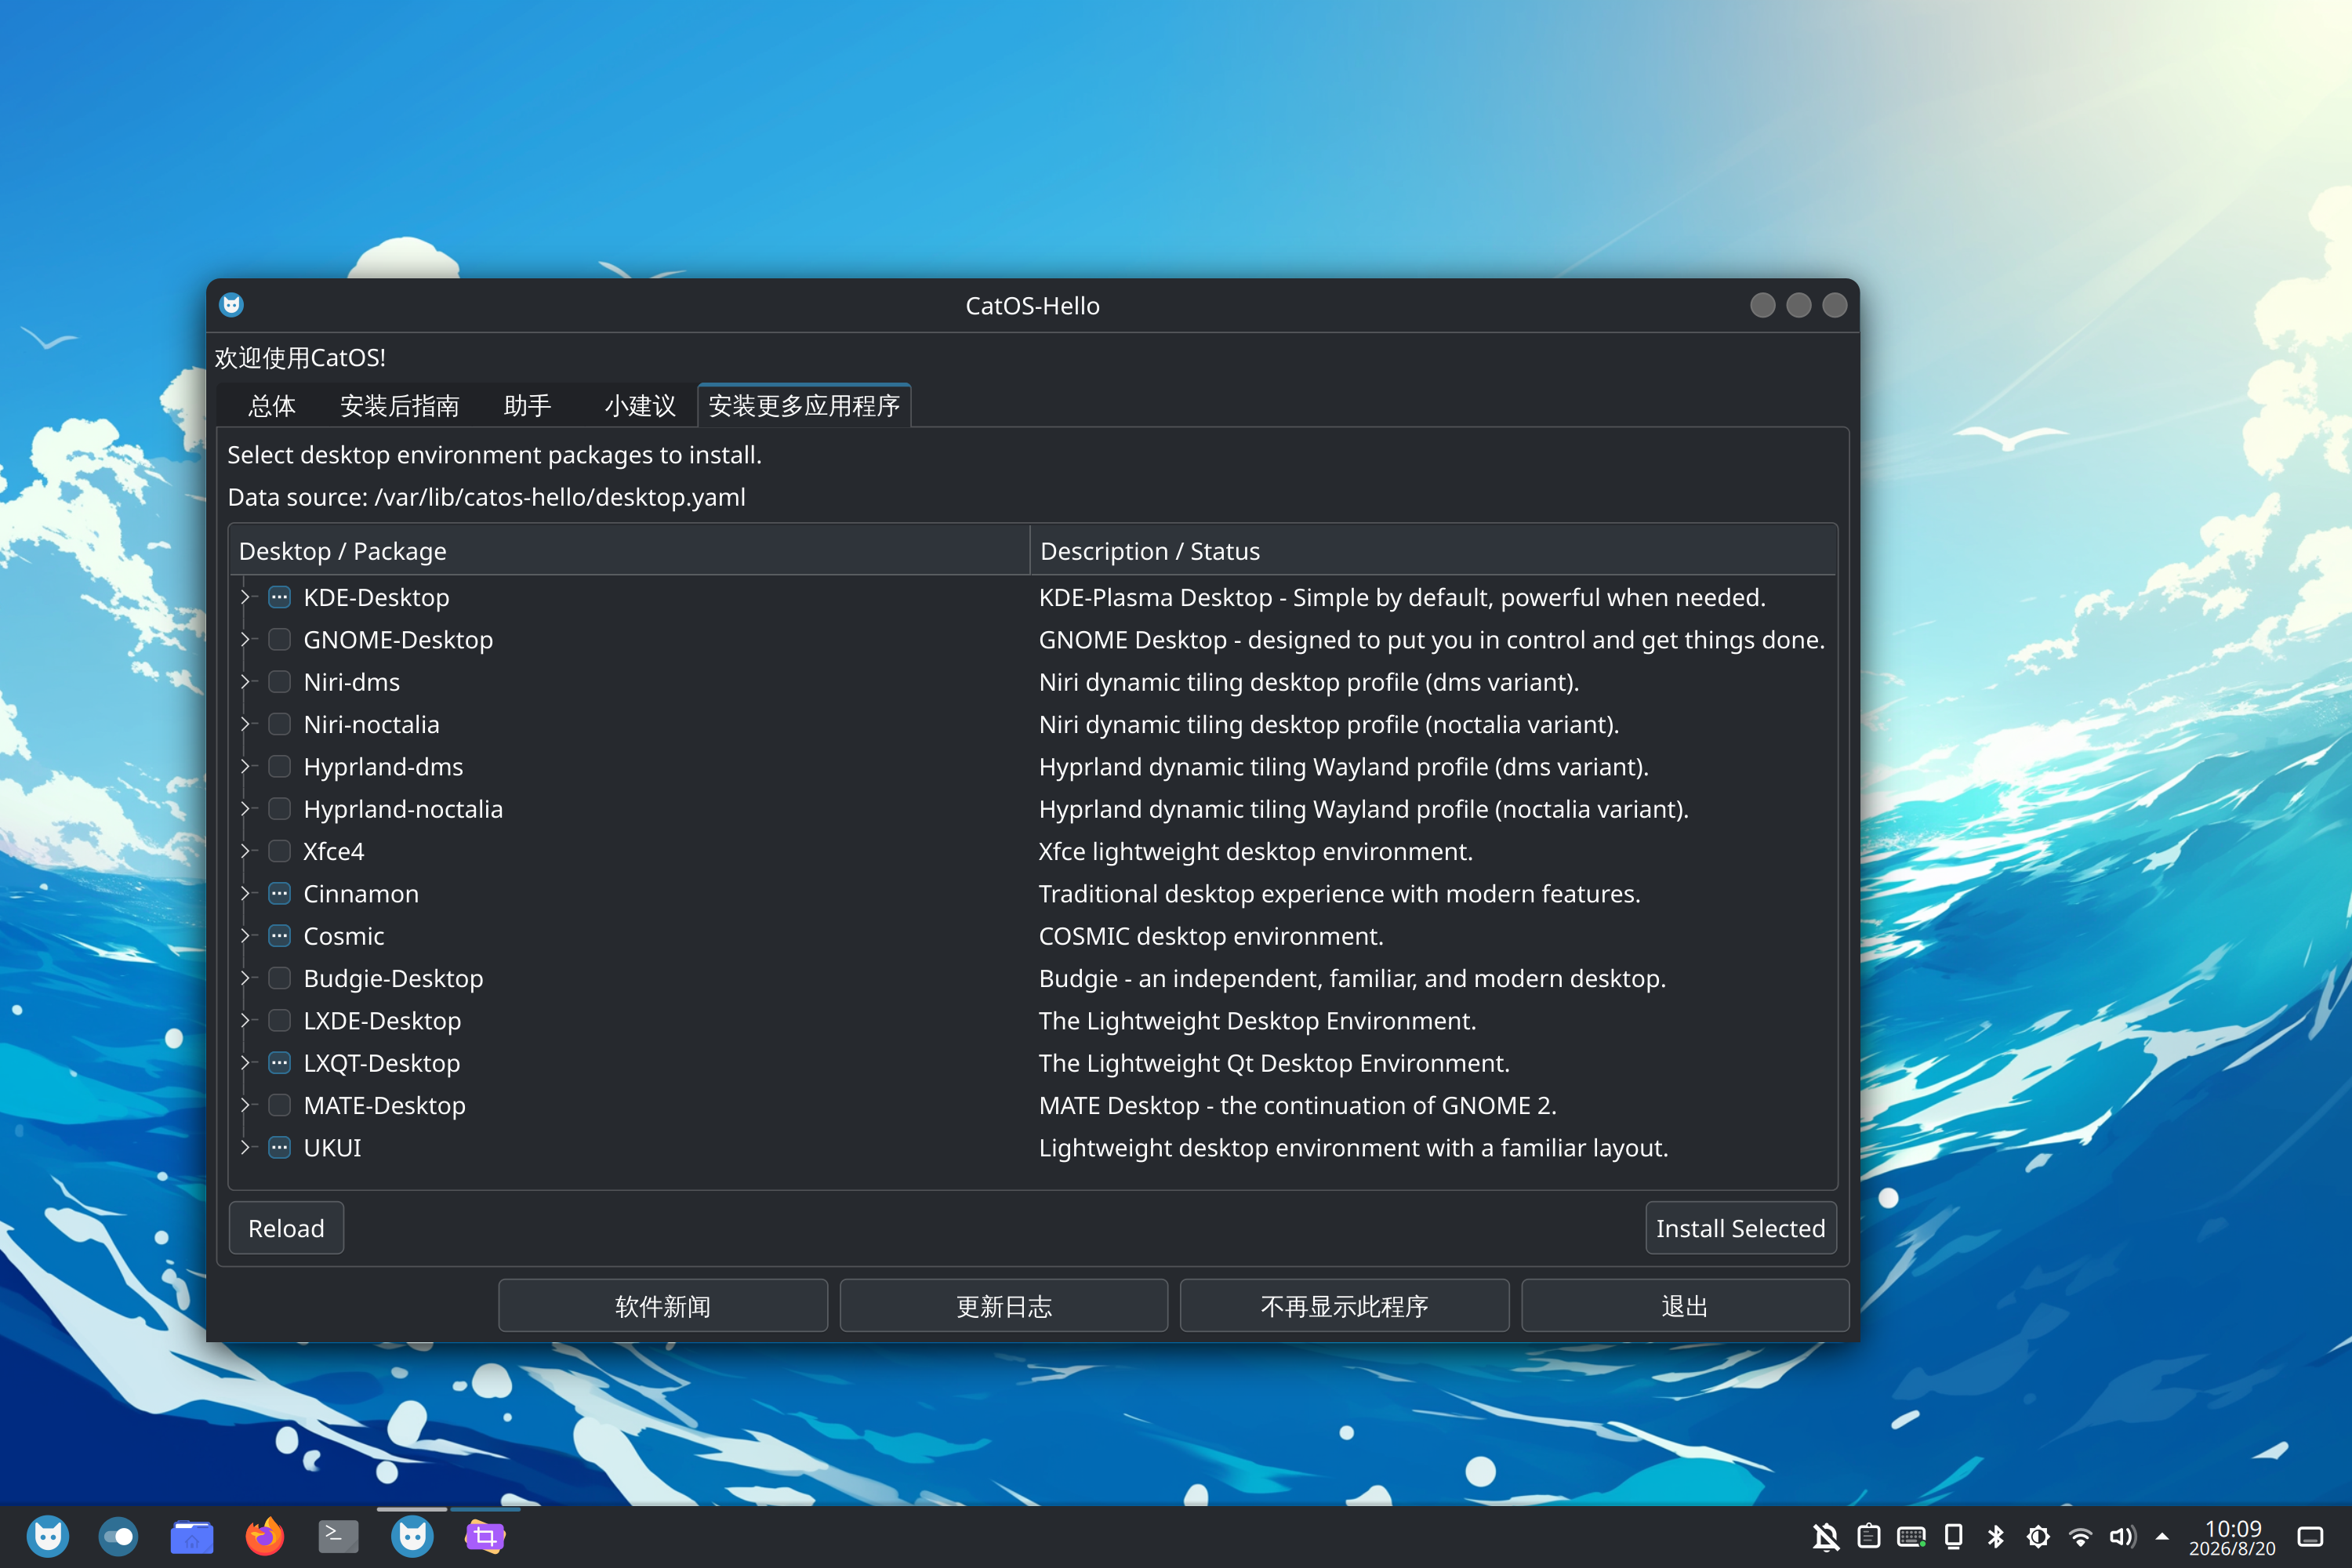The image size is (2352, 1568).
Task: Click the 退出 button
Action: 1685,1306
